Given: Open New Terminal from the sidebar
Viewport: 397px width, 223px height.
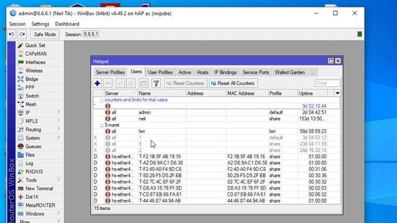Looking at the screenshot, I should pos(39,188).
